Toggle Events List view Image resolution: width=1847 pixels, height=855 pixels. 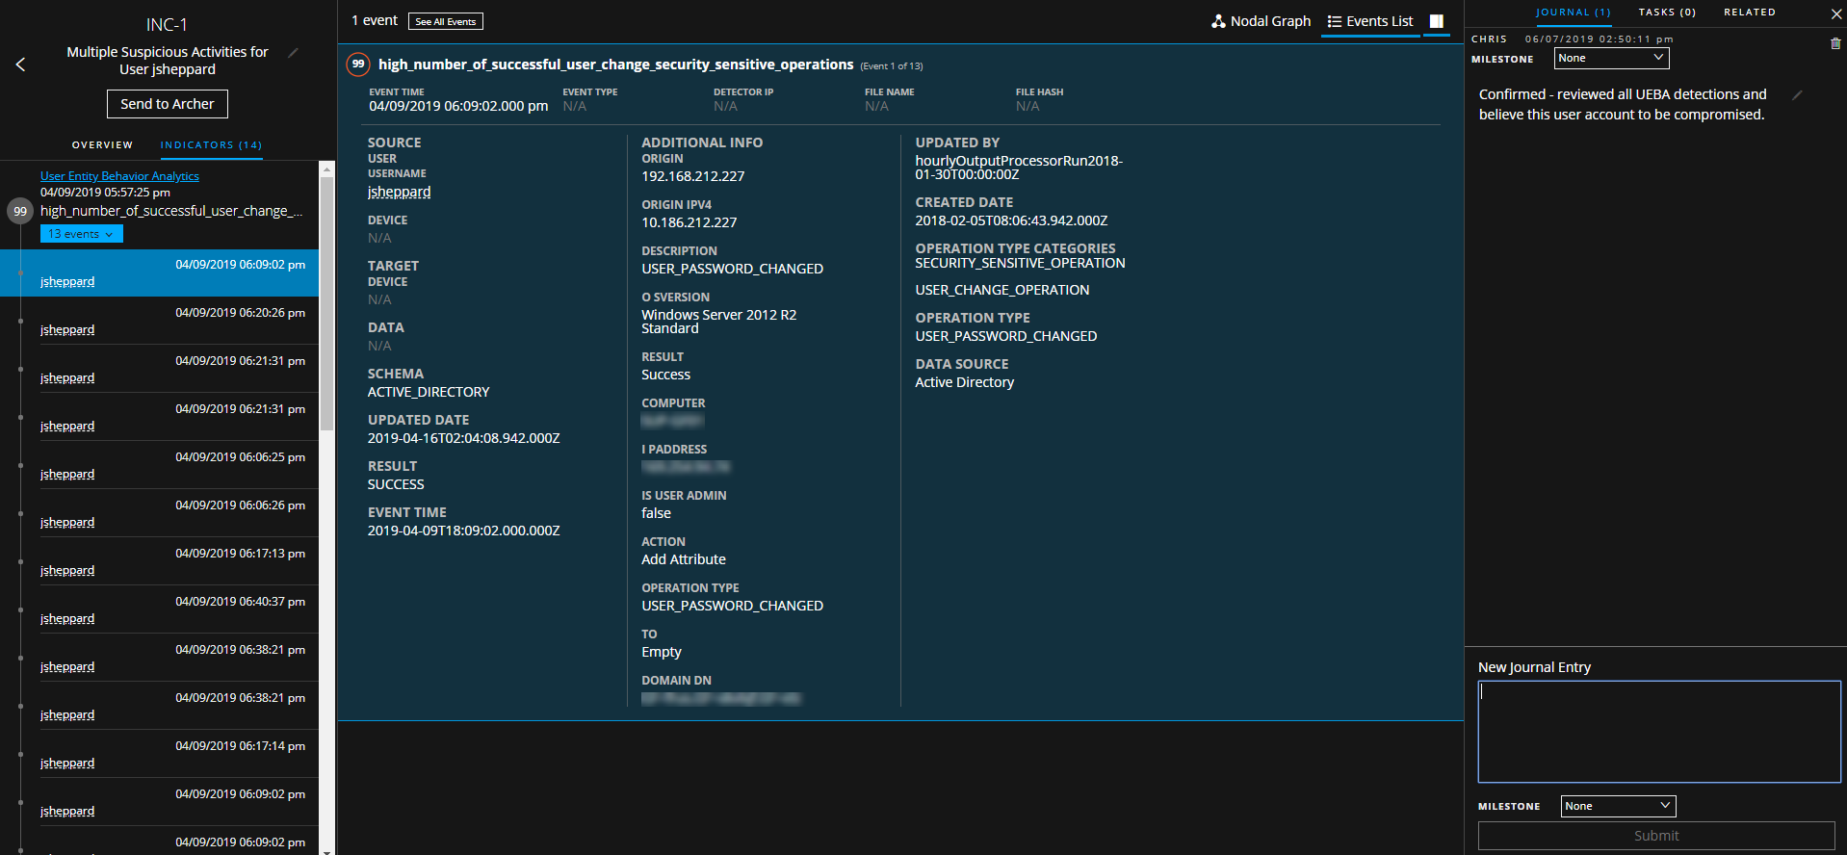click(x=1369, y=21)
